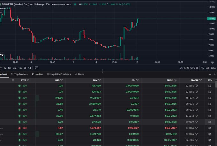Open chart settings gear near time axis
This screenshot has width=217, height=146.
(213, 62)
